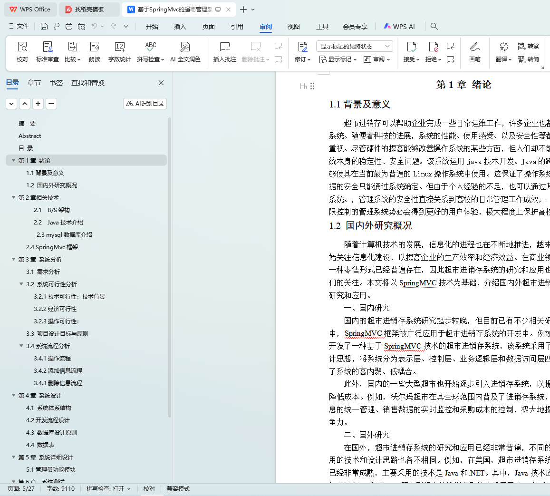Image resolution: width=550 pixels, height=496 pixels.
Task: Switch to the 章节 navigation tab
Action: coord(34,83)
